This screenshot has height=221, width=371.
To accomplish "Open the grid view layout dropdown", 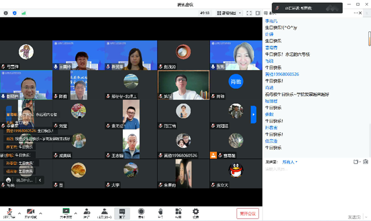I will point(229,13).
